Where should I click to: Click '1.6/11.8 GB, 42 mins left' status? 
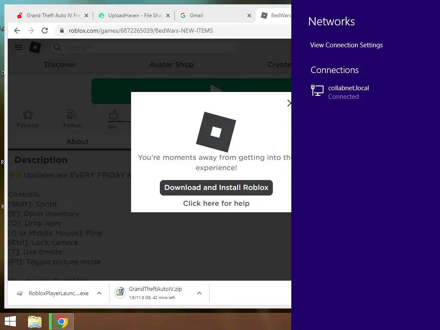click(x=152, y=297)
